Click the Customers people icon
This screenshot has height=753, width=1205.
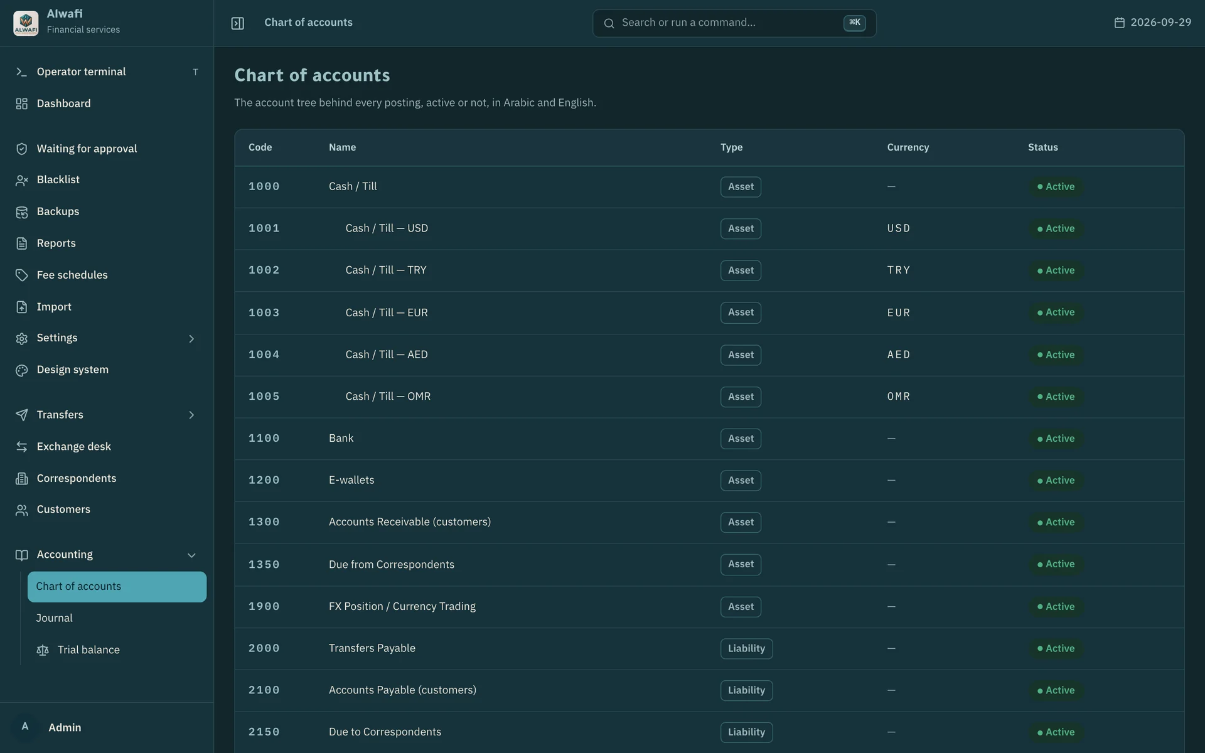[22, 510]
